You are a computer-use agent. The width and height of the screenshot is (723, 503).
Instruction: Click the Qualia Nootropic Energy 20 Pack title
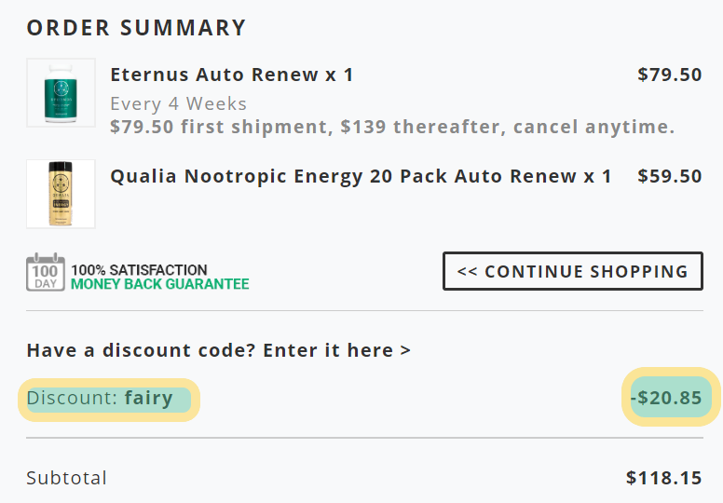click(x=361, y=176)
